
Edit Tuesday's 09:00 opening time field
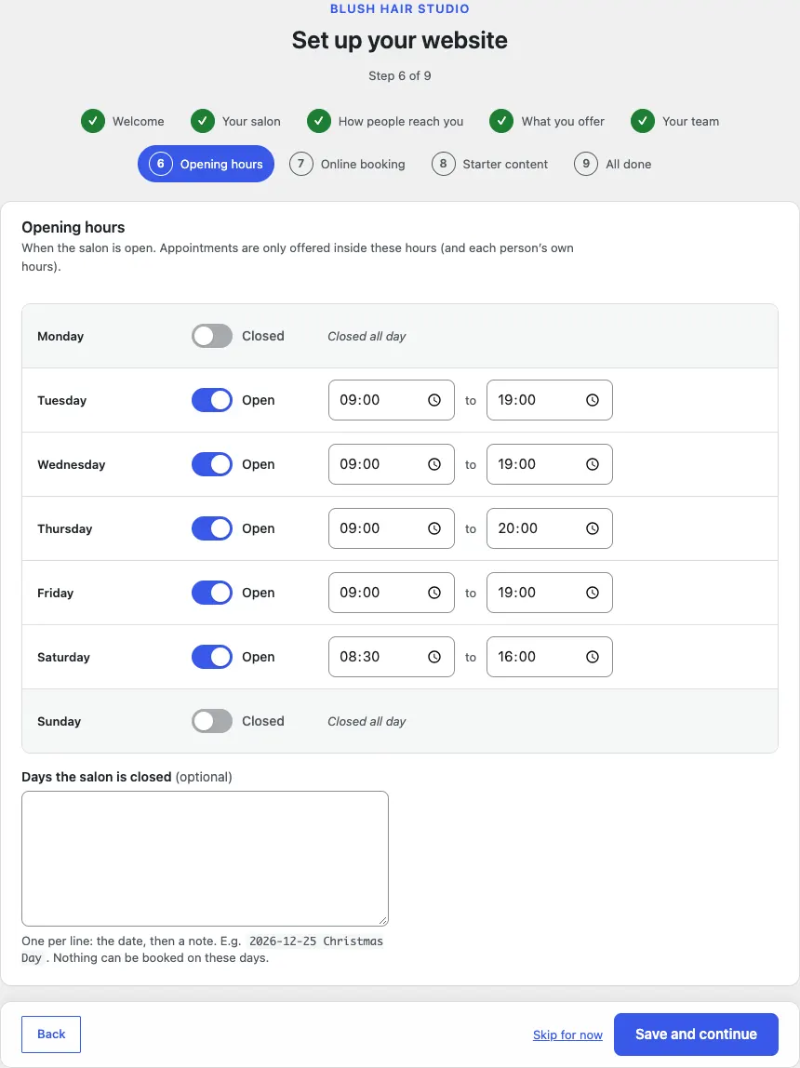click(x=392, y=400)
